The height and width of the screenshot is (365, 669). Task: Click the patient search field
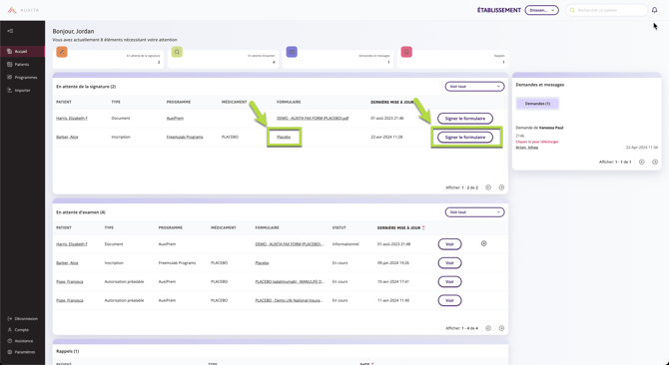tap(606, 10)
